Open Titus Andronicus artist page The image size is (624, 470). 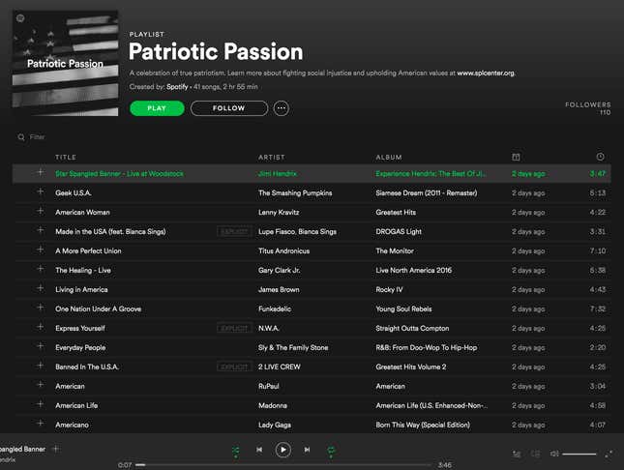click(283, 251)
